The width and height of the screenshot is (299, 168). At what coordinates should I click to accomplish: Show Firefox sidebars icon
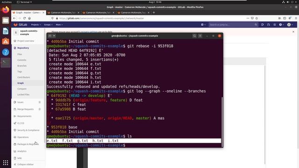(x=285, y=18)
